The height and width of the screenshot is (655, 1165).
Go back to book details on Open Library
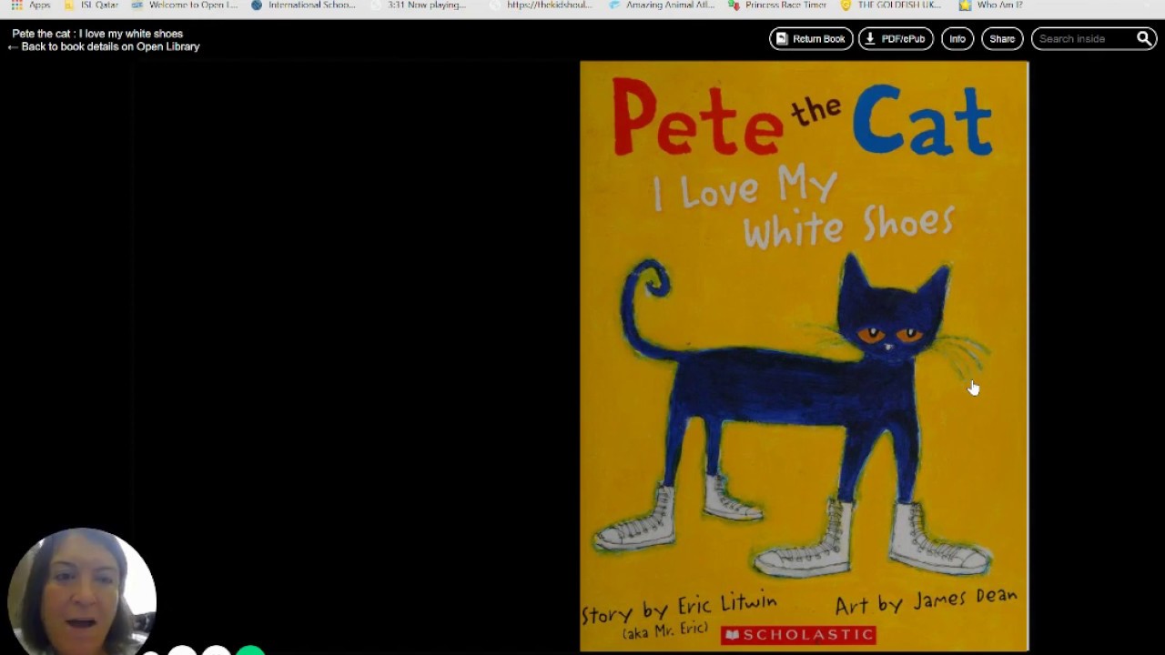(103, 46)
